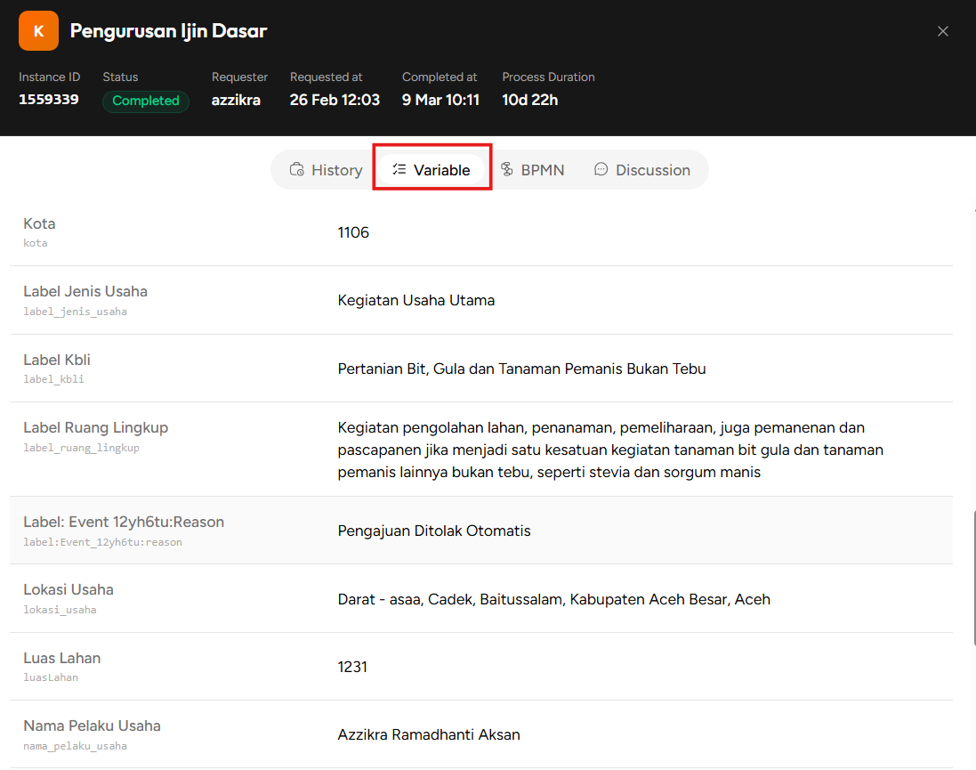Click the Completed status badge
Image resolution: width=976 pixels, height=770 pixels.
click(146, 101)
